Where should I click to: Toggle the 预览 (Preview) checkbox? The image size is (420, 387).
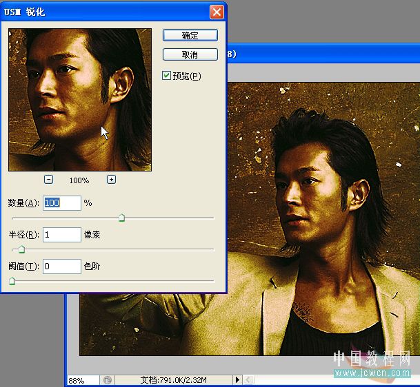[x=166, y=76]
